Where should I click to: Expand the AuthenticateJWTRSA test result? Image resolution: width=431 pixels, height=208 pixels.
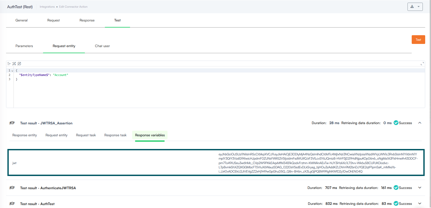[x=420, y=188]
